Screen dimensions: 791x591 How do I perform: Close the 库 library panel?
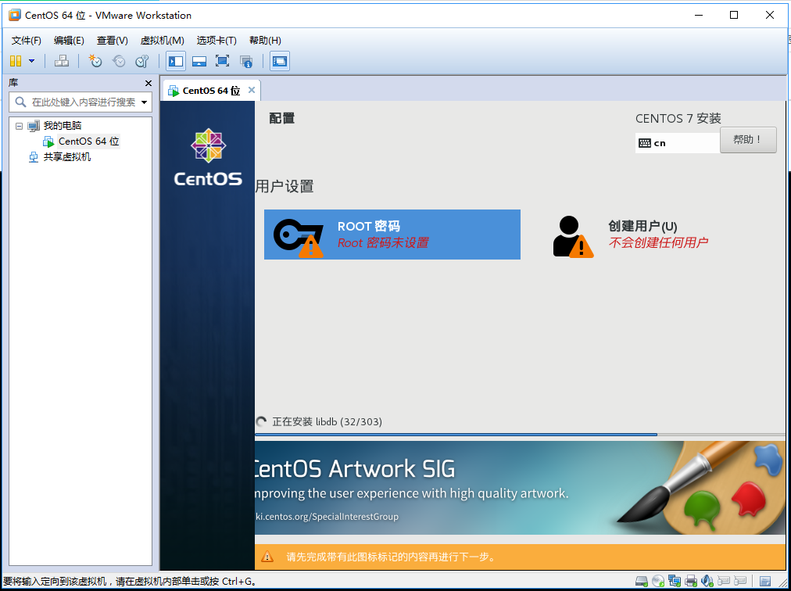click(x=149, y=84)
